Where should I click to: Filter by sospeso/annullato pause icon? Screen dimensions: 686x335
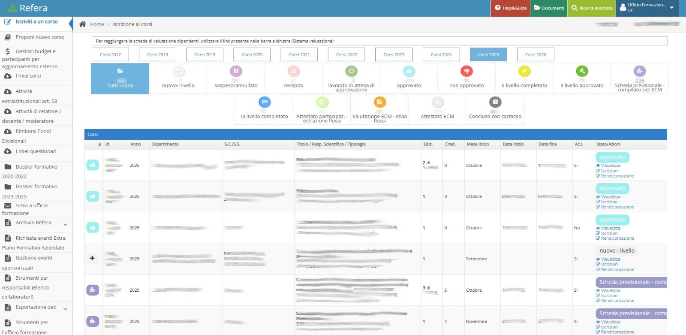tap(236, 71)
